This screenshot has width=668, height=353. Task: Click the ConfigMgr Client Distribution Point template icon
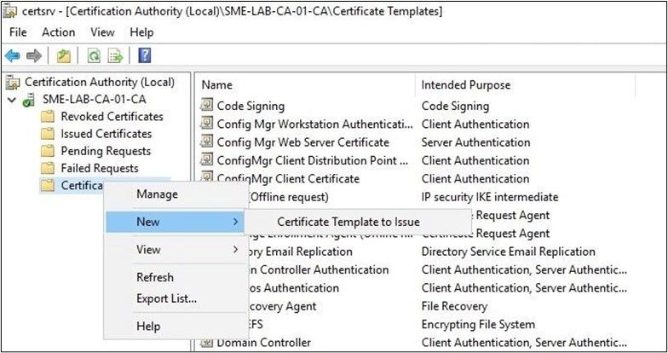[x=206, y=160]
